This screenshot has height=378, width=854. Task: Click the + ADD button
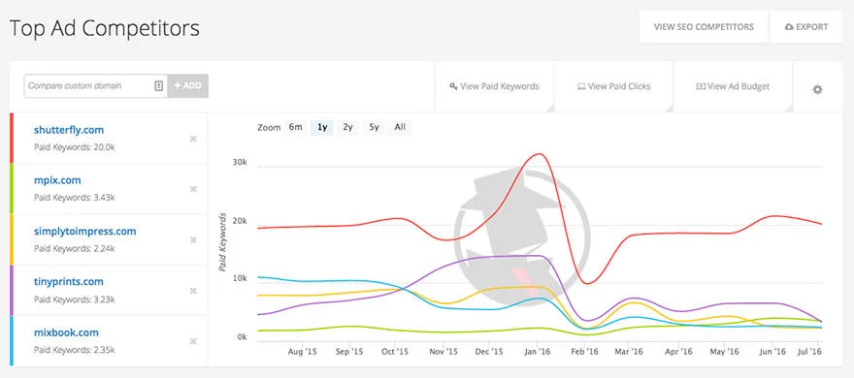point(188,86)
